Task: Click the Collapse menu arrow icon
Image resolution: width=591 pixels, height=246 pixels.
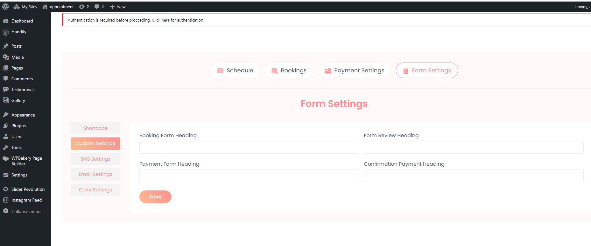Action: click(x=6, y=211)
